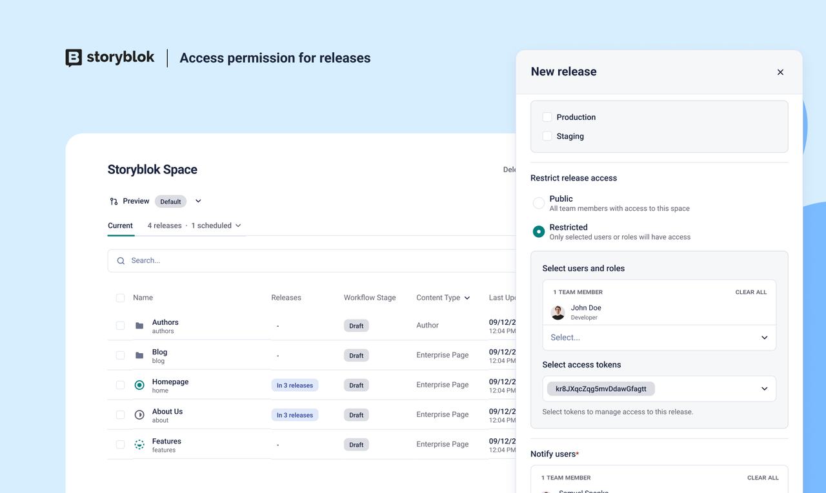This screenshot has width=826, height=493.
Task: Open the scheduled releases dropdown
Action: coord(238,226)
